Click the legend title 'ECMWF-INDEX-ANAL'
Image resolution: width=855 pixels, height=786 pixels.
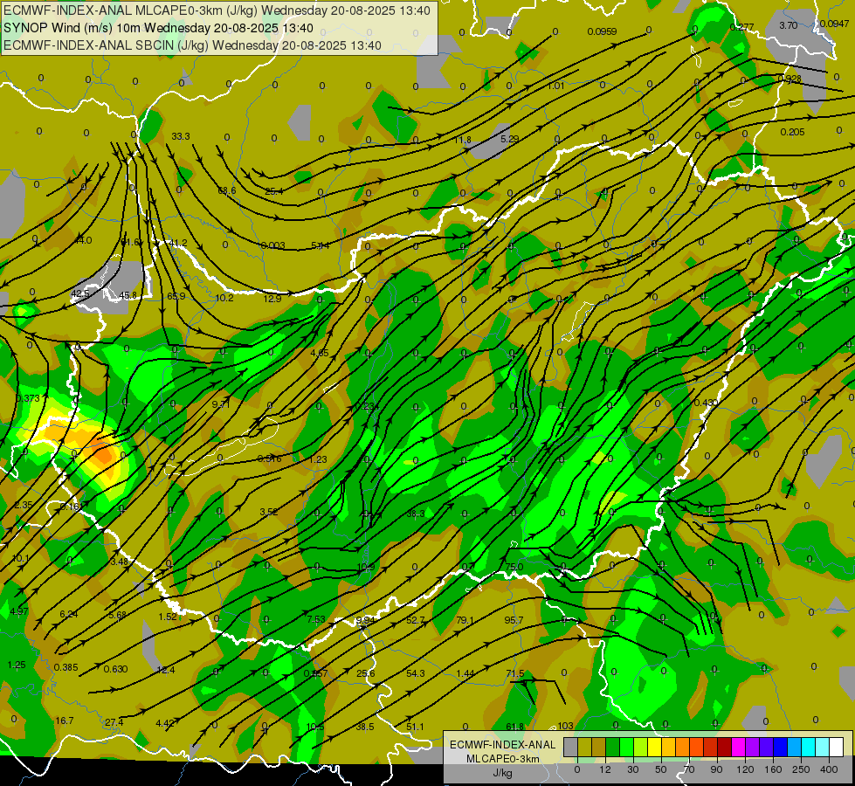[503, 745]
